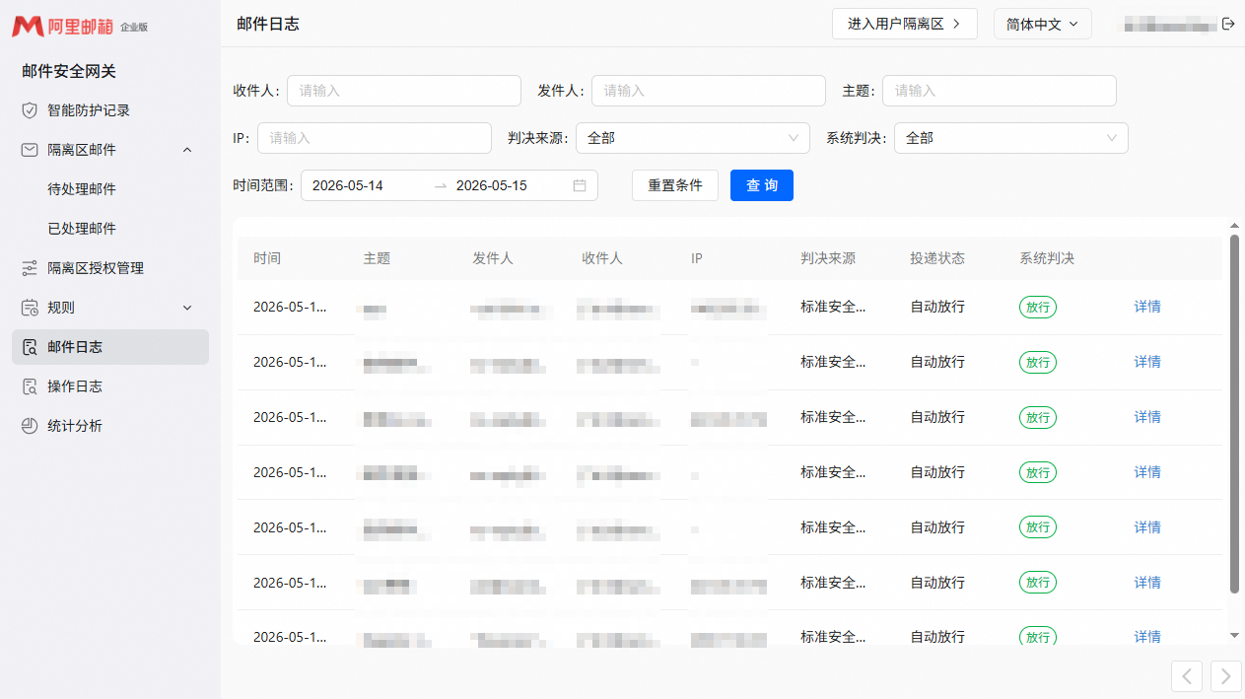Screen dimensions: 1245x699
Task: Click the pie chart icon beside 统计分析
Action: pos(30,426)
